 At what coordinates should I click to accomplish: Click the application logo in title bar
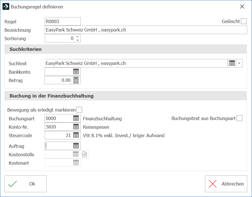pos(6,7)
